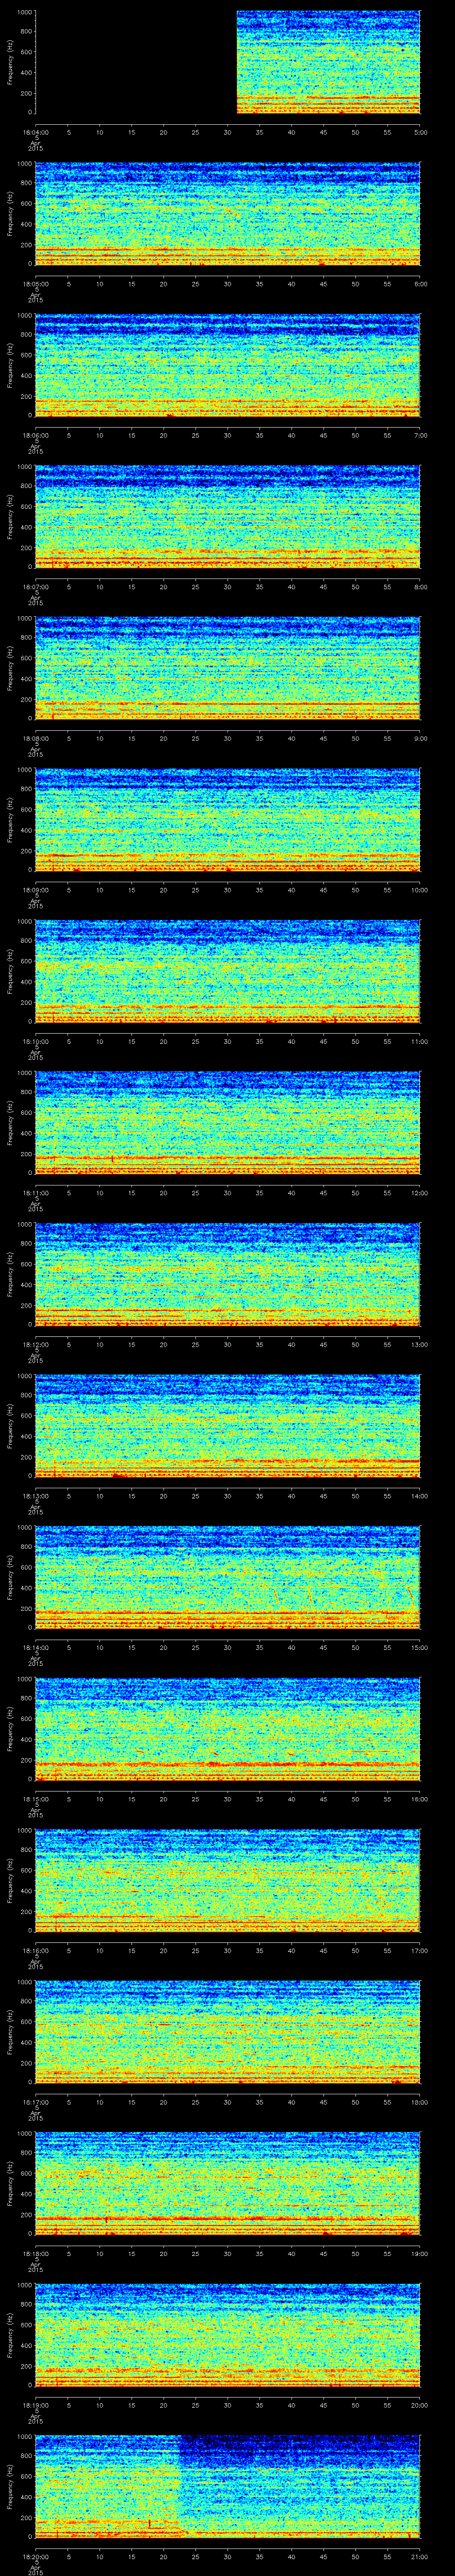Click the 18:08:00 start time label
Image resolution: width=455 pixels, height=2576 pixels.
[35, 738]
